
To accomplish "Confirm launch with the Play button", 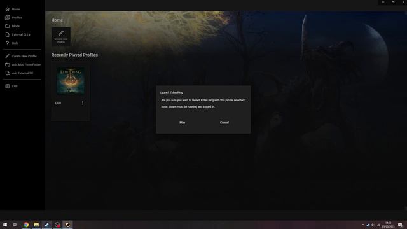I will tap(183, 123).
